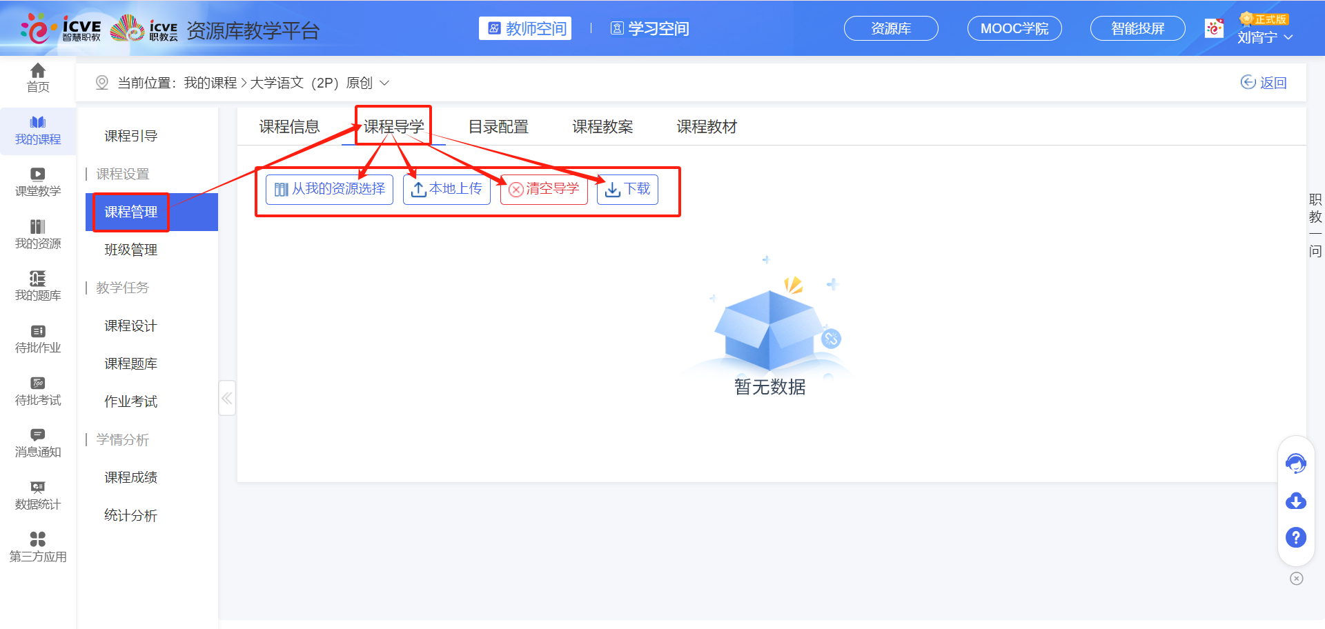The width and height of the screenshot is (1325, 629).
Task: Open the customer service headset icon
Action: [1296, 463]
